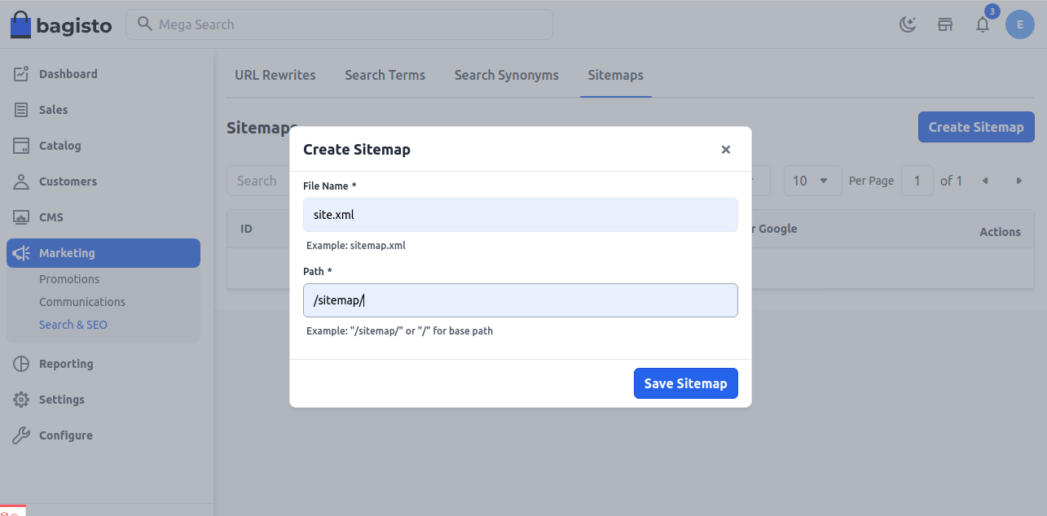This screenshot has width=1047, height=516.
Task: Expand the per page 10 dropdown
Action: [x=812, y=181]
